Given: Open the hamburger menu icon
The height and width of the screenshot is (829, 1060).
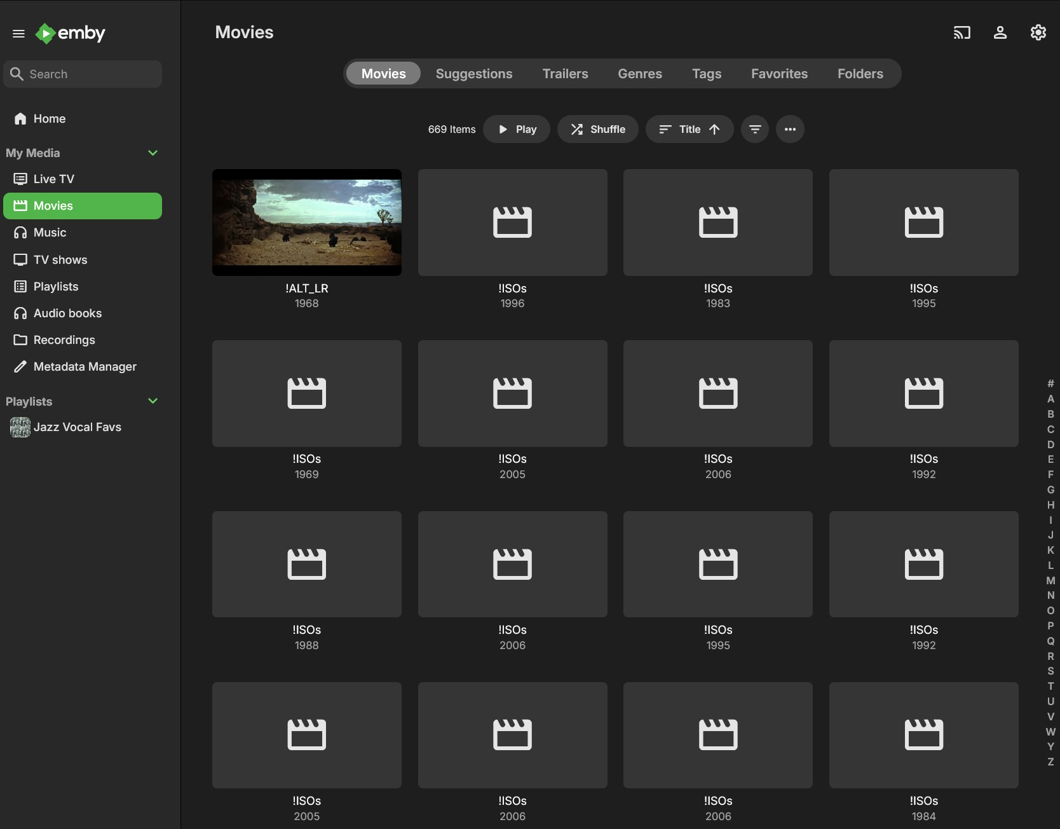Looking at the screenshot, I should point(18,34).
